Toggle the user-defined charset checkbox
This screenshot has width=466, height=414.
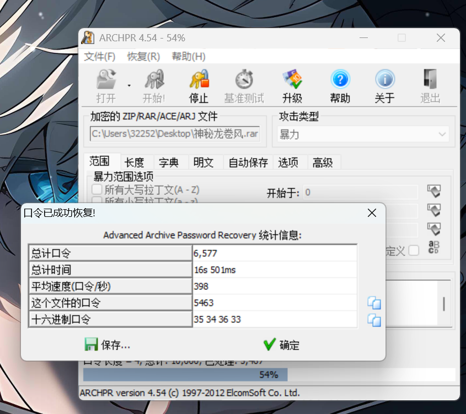click(x=414, y=250)
